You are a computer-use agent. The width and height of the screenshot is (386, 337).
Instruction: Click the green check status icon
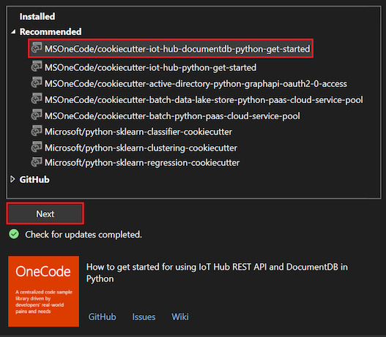point(14,234)
